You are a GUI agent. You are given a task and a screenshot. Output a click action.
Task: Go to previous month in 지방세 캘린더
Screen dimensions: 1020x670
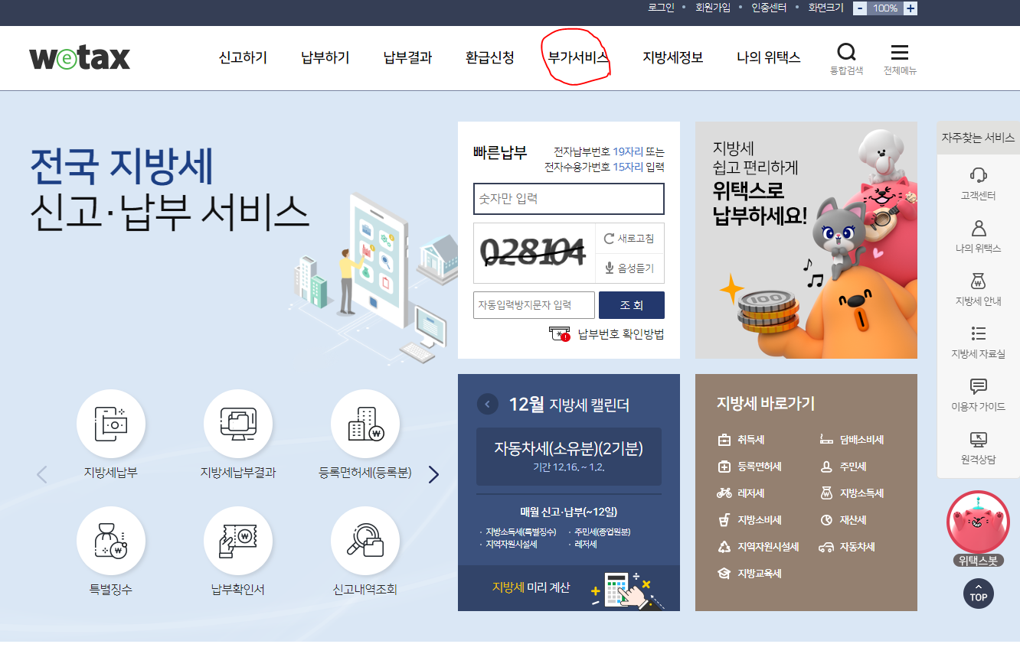487,404
